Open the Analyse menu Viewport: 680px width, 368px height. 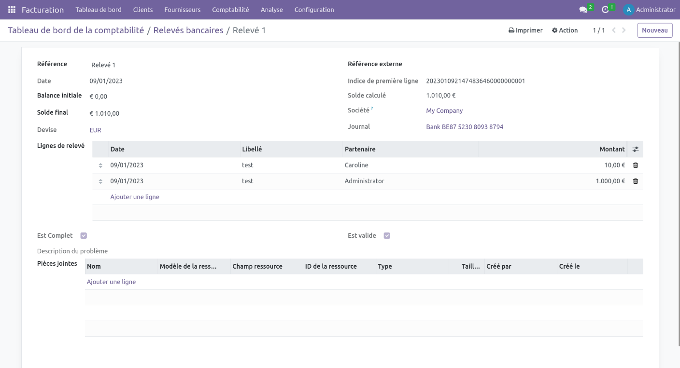272,10
